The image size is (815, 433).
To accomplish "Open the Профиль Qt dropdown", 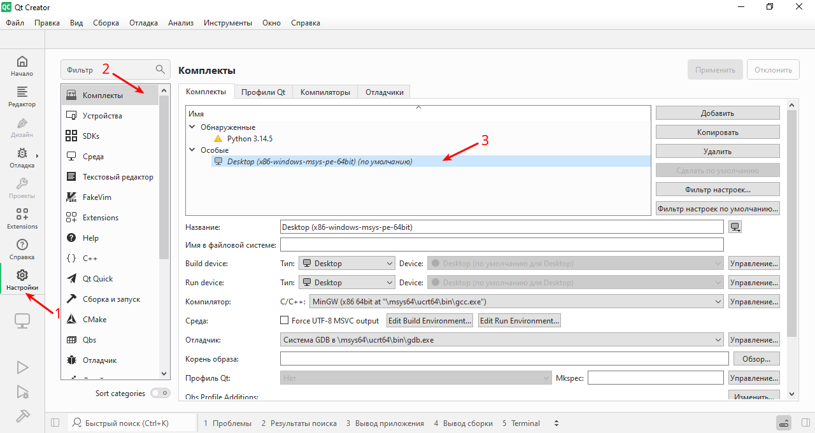I will [x=416, y=378].
